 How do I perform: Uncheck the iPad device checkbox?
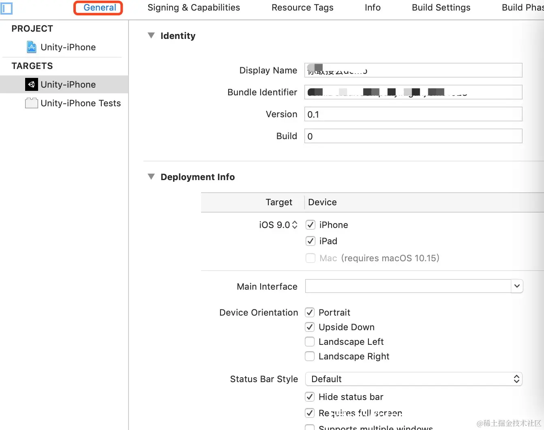[311, 241]
